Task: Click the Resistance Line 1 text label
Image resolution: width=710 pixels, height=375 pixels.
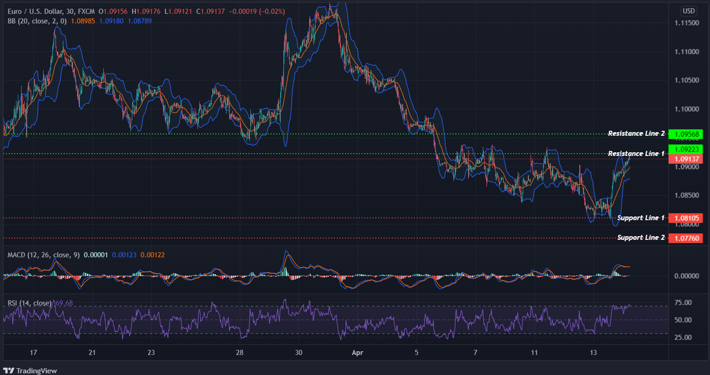Action: tap(636, 153)
